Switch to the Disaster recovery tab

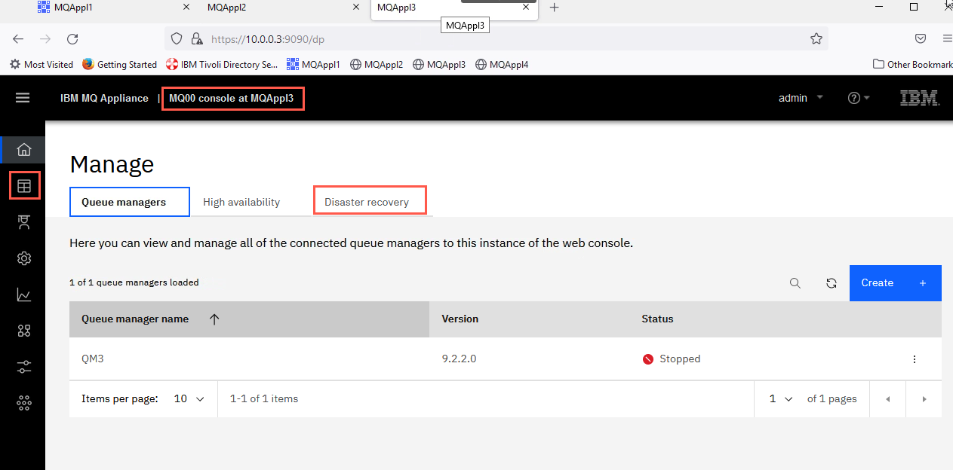[367, 202]
